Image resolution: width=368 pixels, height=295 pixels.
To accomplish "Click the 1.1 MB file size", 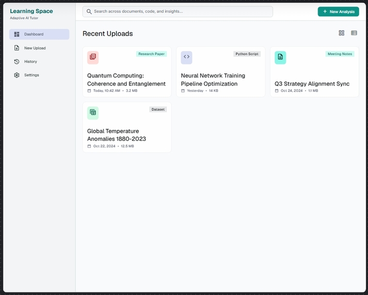I will [x=313, y=91].
